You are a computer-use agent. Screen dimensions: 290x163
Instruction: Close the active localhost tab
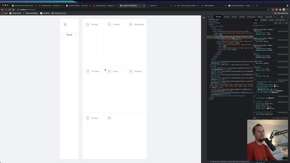pos(144,6)
